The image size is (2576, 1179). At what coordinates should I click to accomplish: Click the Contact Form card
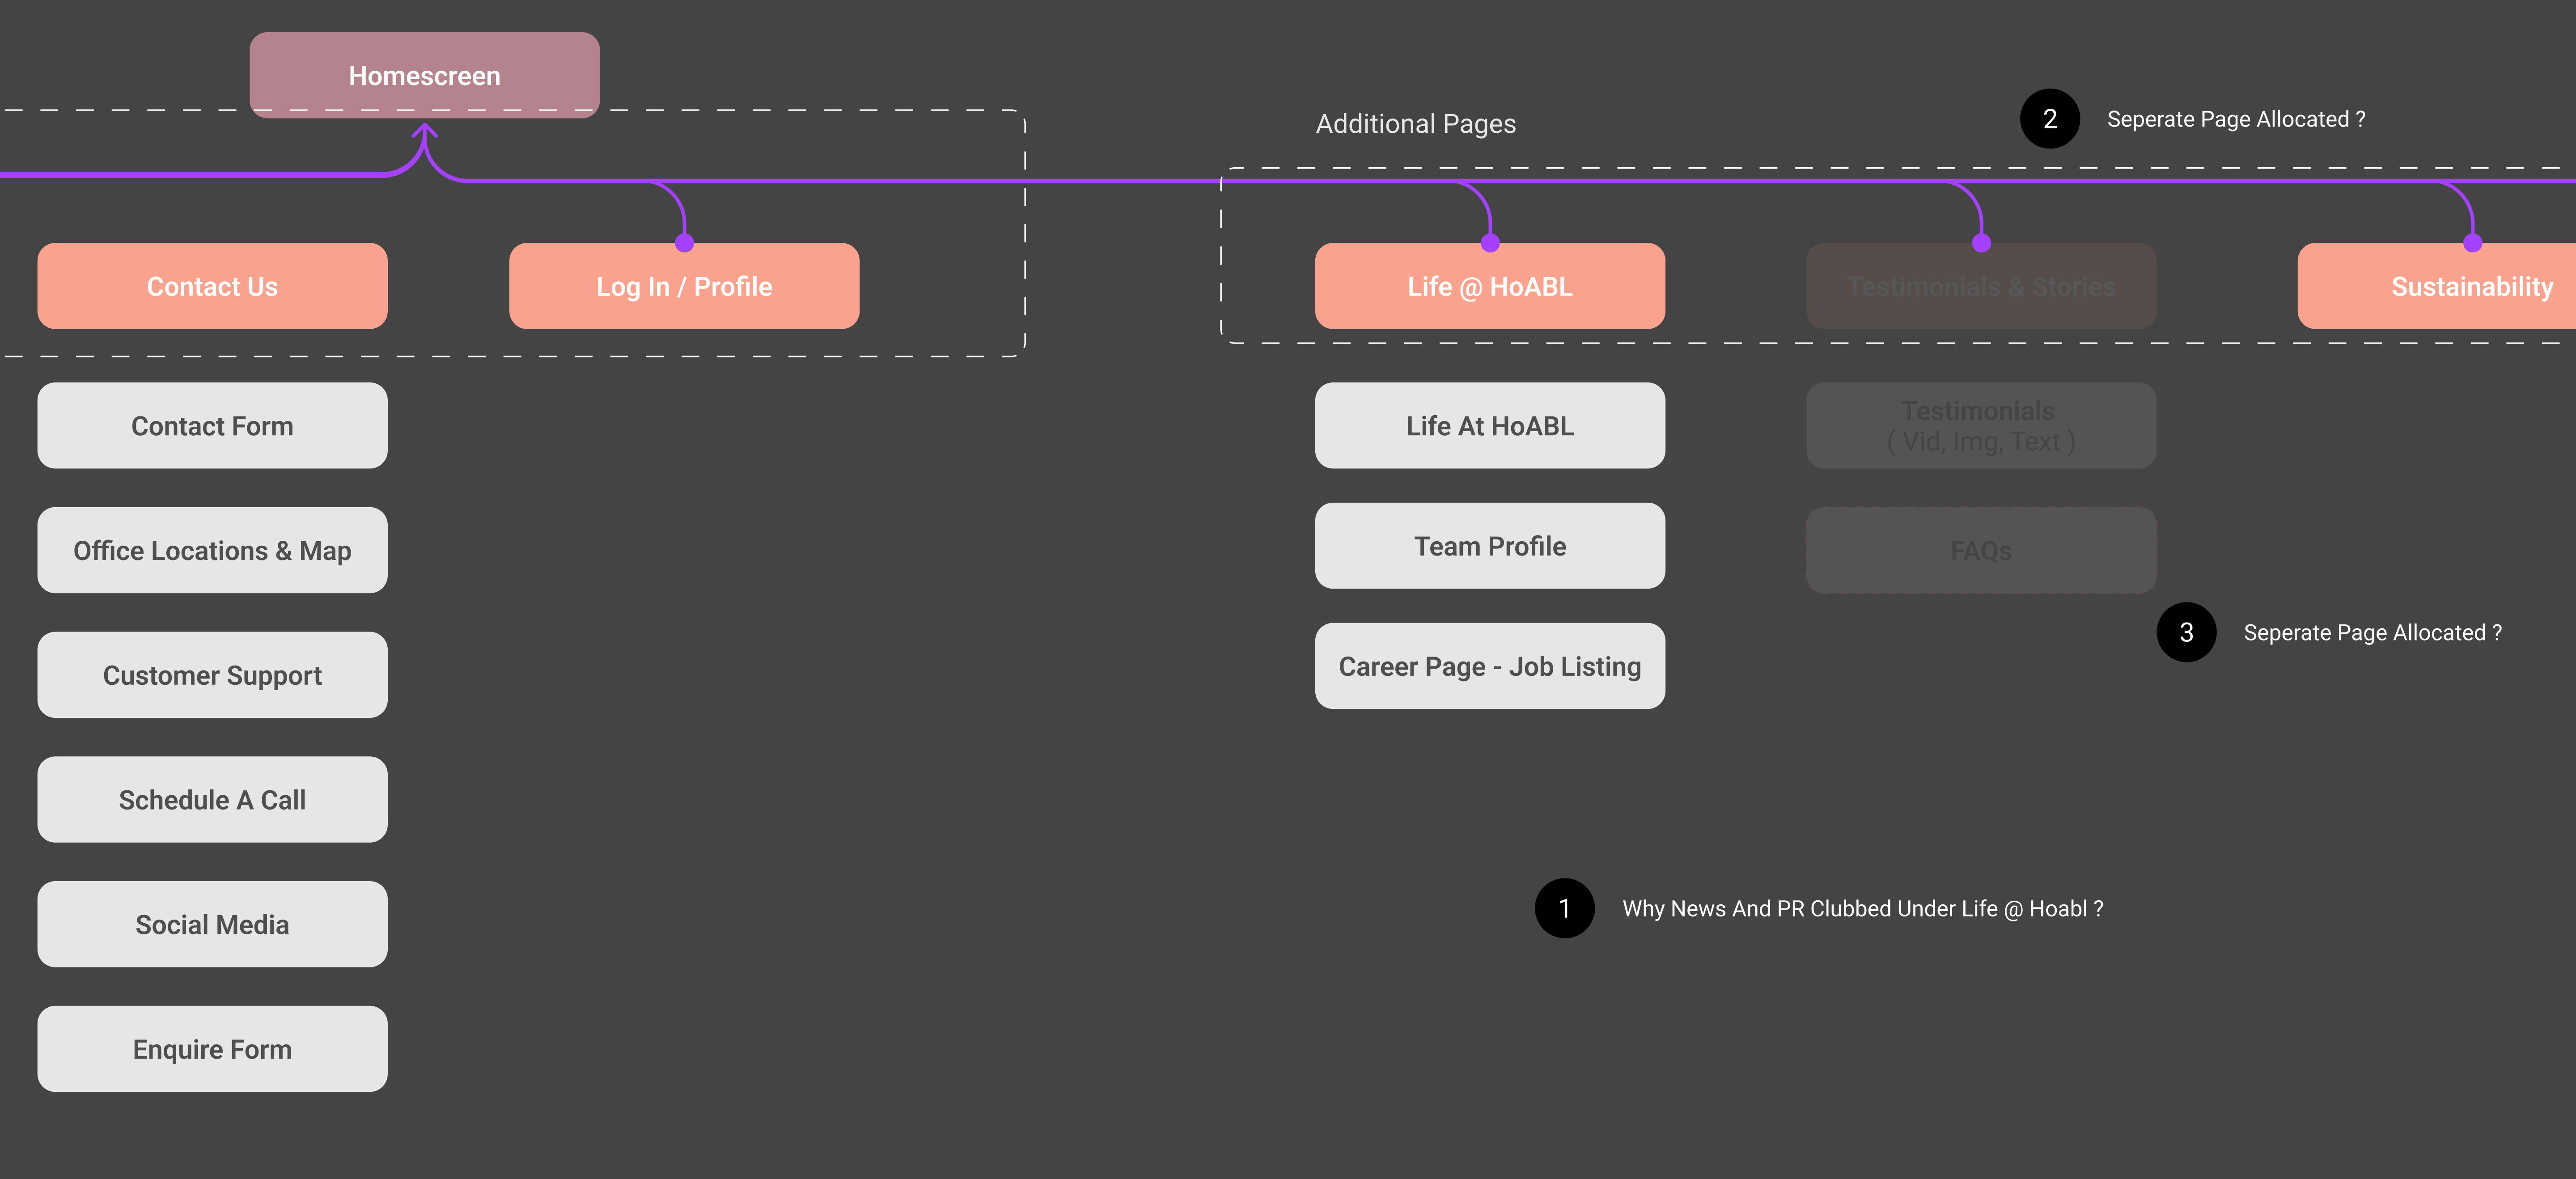(x=212, y=426)
